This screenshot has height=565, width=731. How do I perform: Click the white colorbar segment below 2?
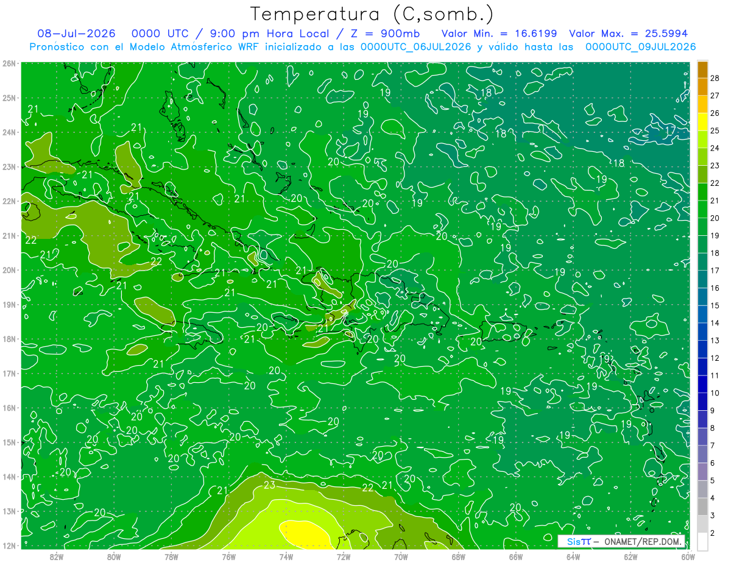[702, 541]
